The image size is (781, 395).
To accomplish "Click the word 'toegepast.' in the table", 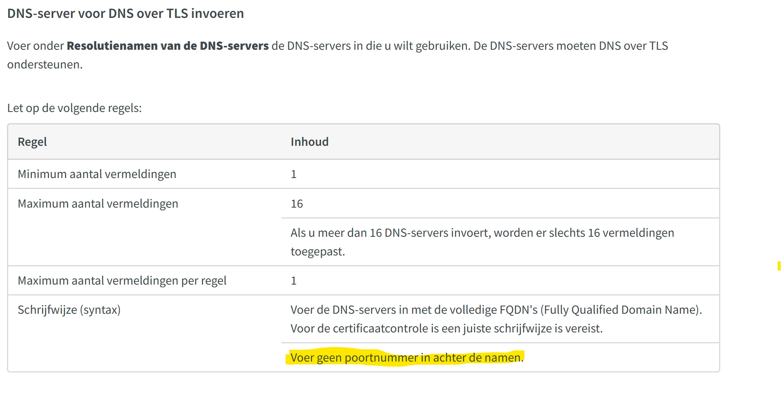I will tap(318, 252).
